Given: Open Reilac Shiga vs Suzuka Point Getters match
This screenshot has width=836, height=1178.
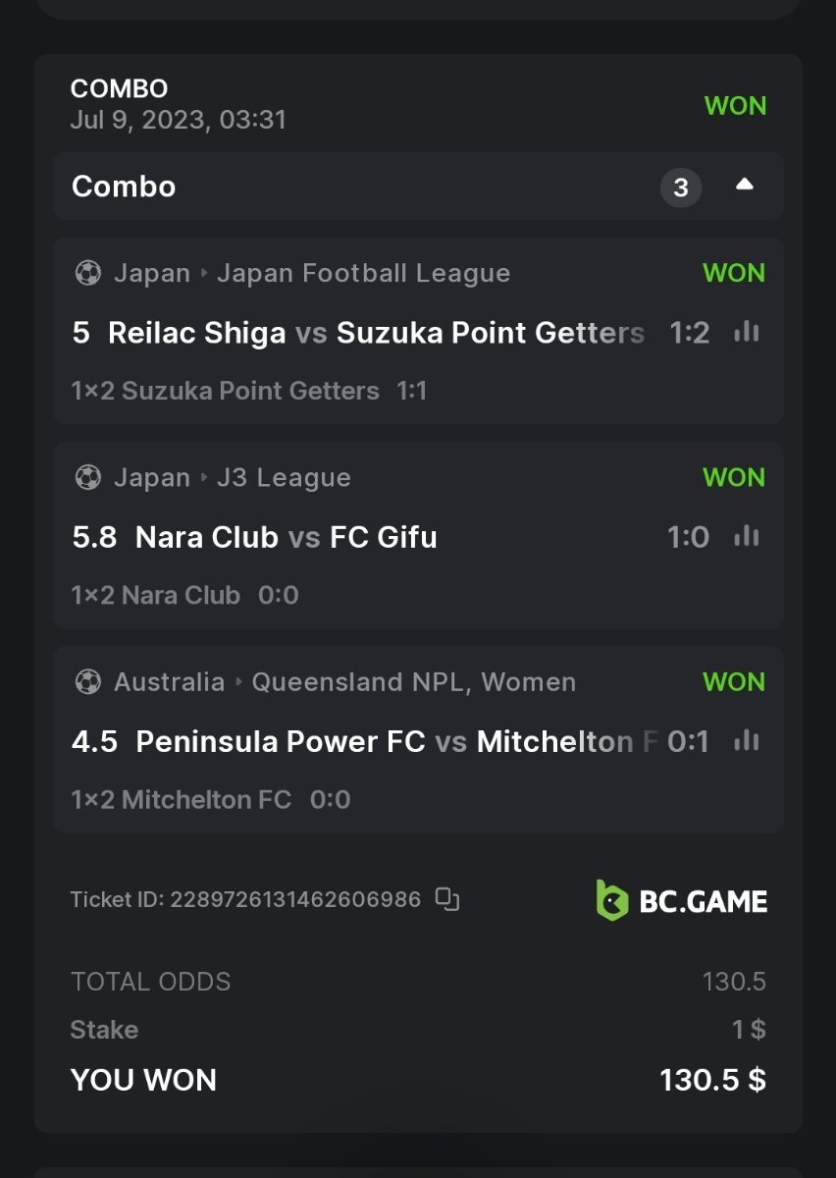Looking at the screenshot, I should pos(358,333).
